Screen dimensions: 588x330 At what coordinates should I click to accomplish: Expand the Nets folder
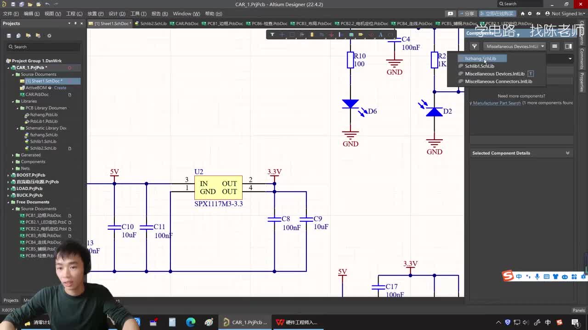[x=13, y=168]
